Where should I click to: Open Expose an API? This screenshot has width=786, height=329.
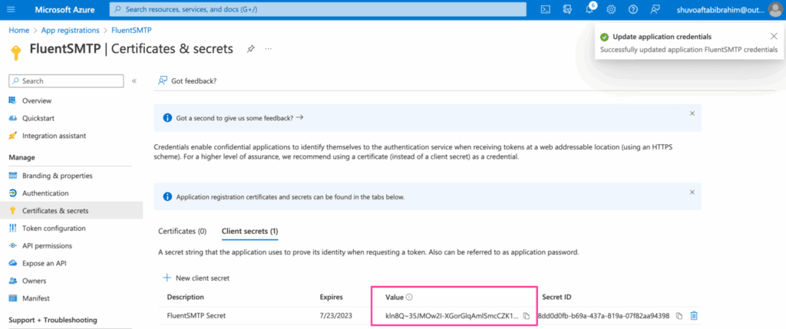[x=44, y=263]
